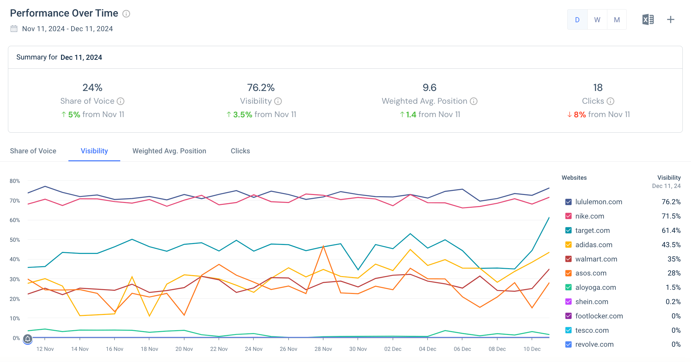This screenshot has width=691, height=362.
Task: Export chart to Excel
Action: [648, 20]
